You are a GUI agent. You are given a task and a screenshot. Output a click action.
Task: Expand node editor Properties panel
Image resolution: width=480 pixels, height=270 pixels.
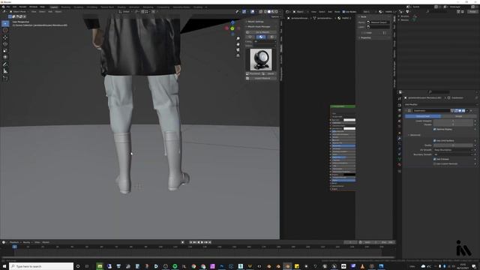(x=365, y=37)
